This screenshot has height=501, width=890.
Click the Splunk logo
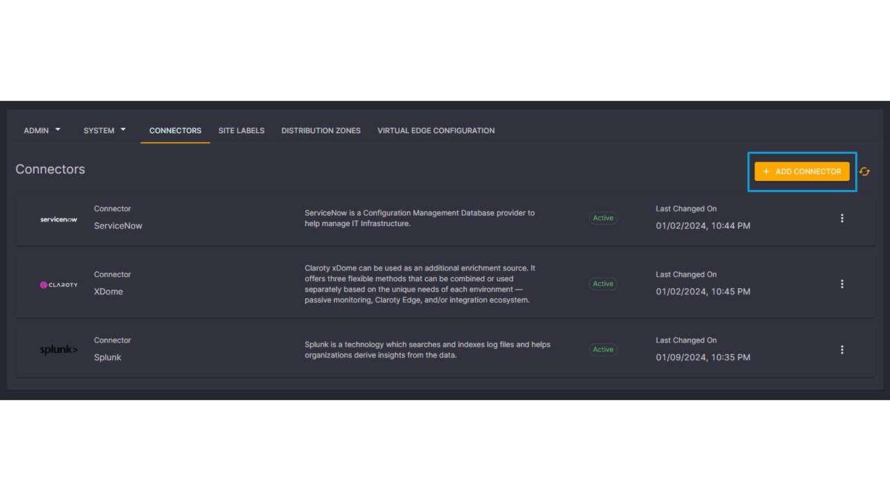[58, 350]
